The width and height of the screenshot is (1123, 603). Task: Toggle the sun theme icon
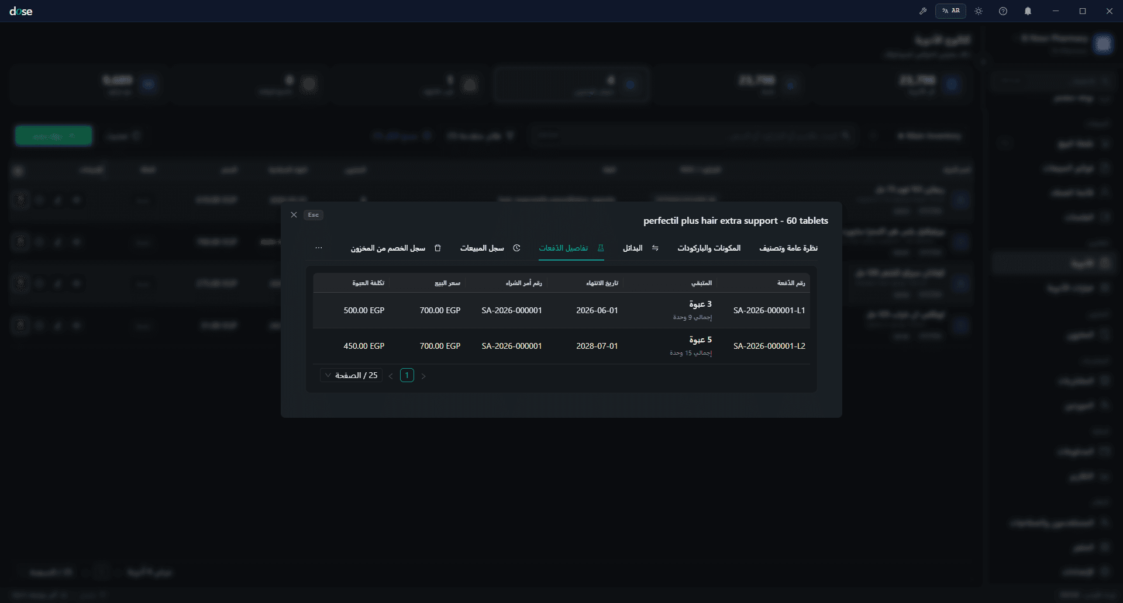(979, 11)
